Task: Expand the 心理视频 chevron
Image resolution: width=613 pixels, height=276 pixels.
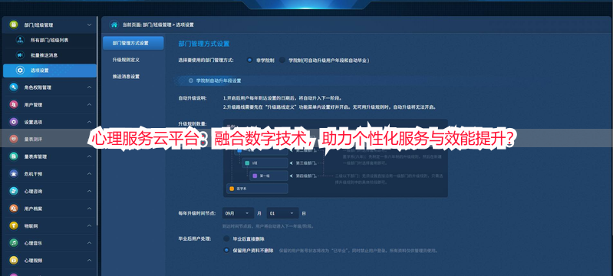Action: 89,260
